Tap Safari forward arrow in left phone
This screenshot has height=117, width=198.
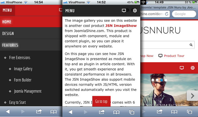(x=23, y=112)
